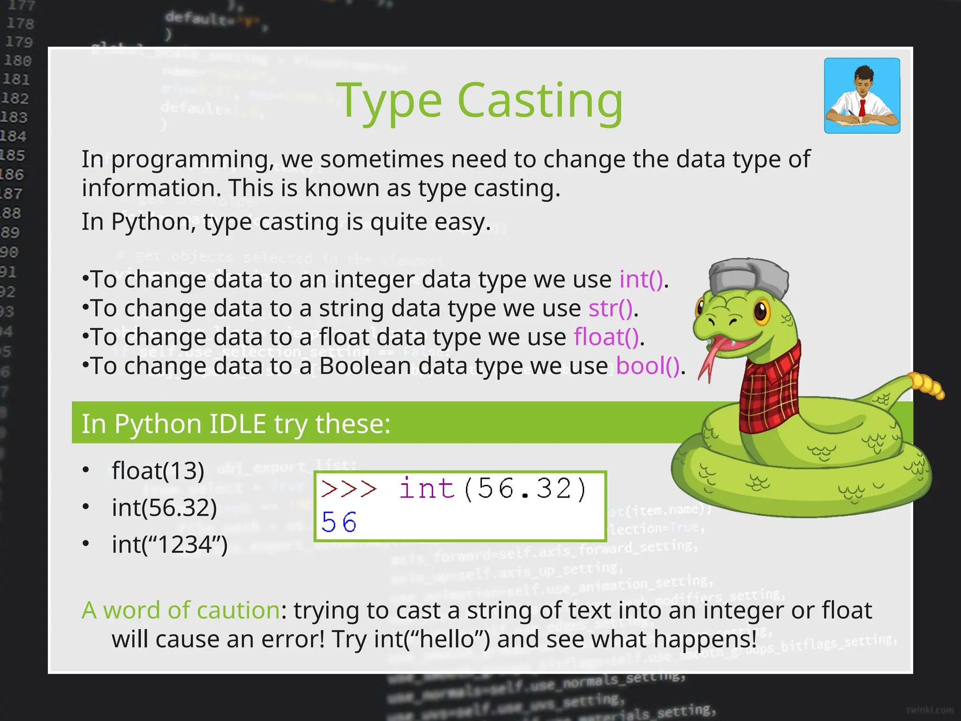
Task: Click the blue '56' output value
Action: (x=339, y=522)
